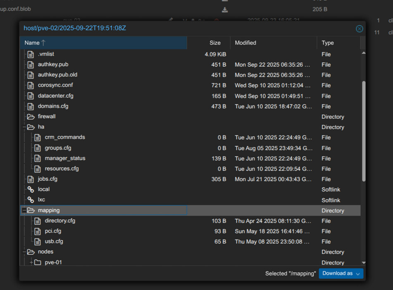Click the pve-01 folder icon
This screenshot has width=393, height=290.
[38, 262]
